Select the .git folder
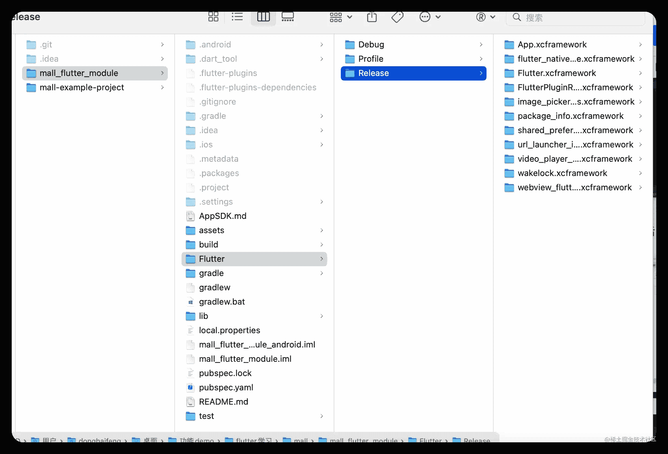The height and width of the screenshot is (454, 668). [x=95, y=44]
